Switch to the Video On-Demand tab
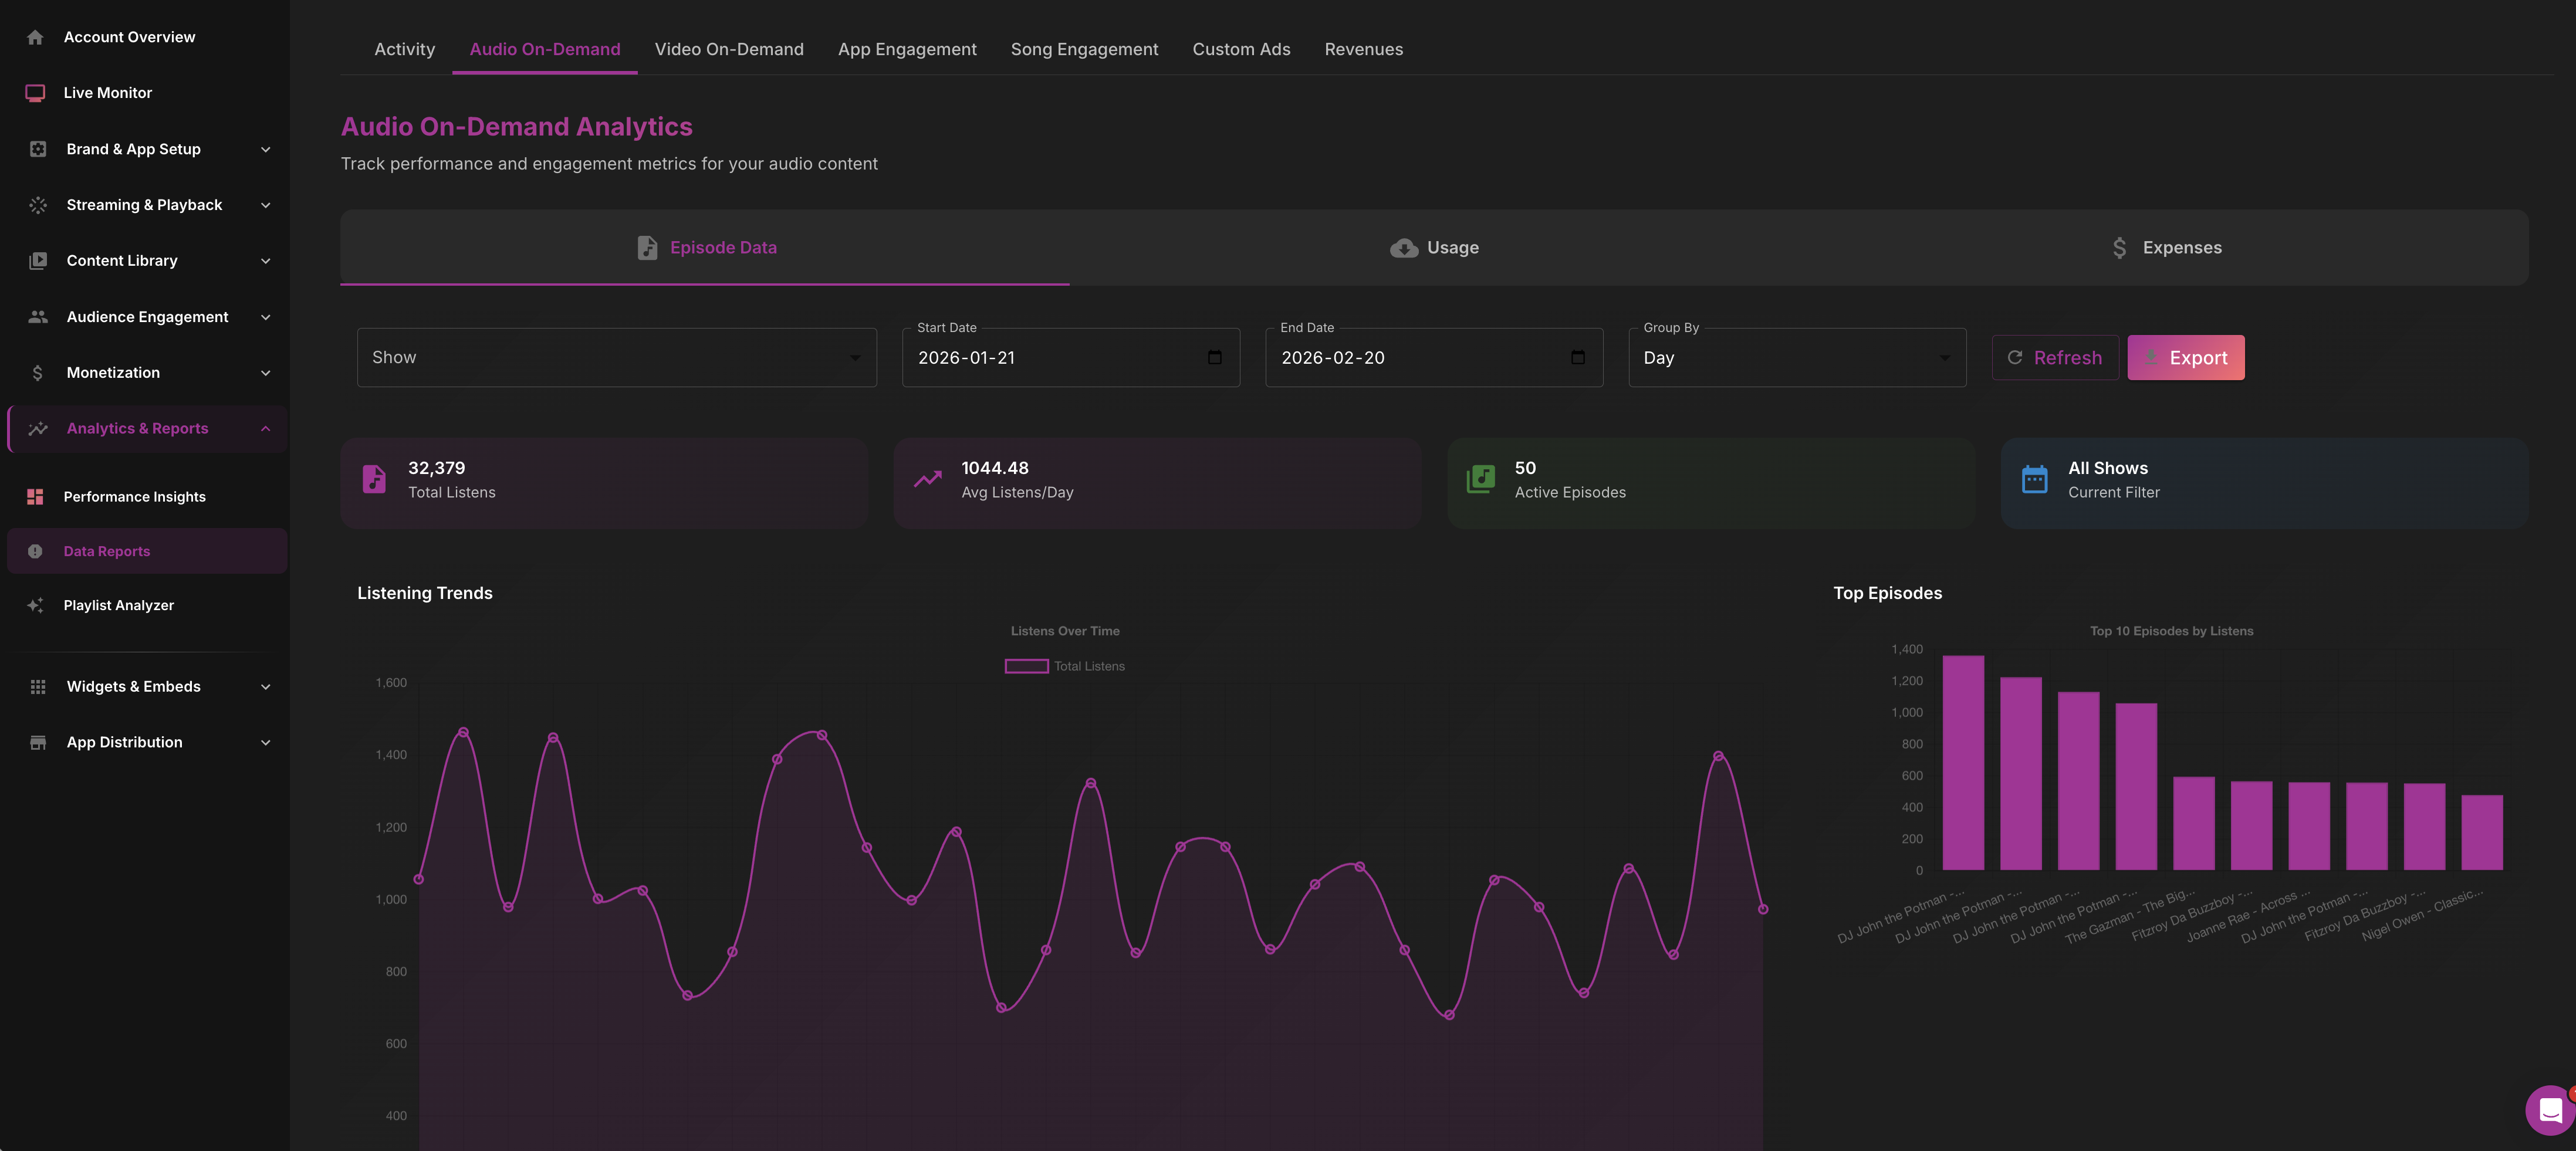The image size is (2576, 1151). 728,49
